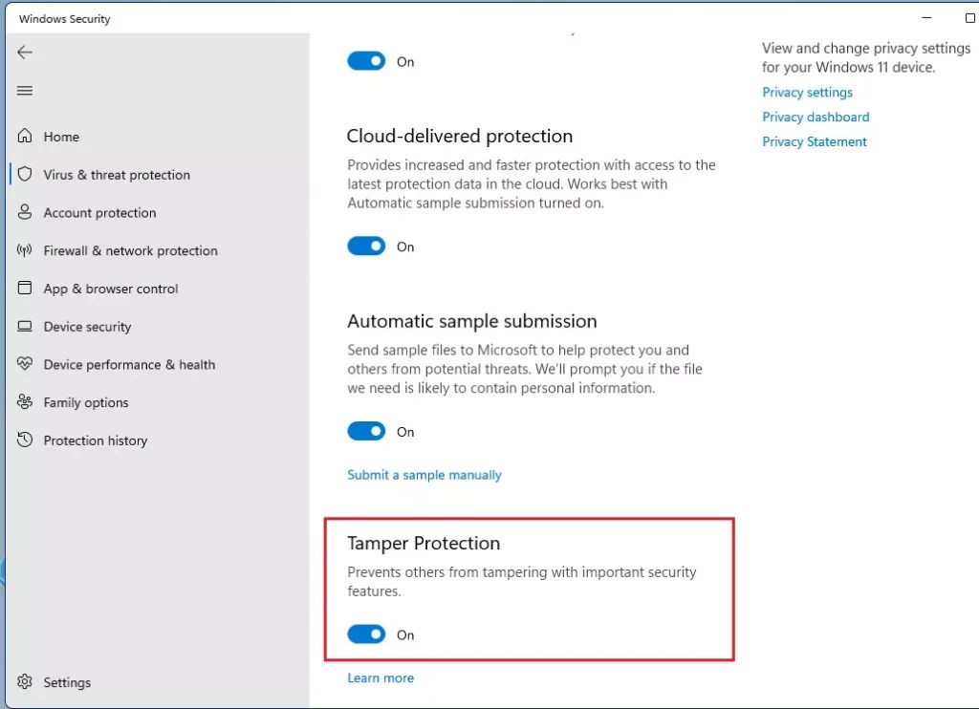Open the Device security page
Screen dimensions: 979x709
click(x=87, y=327)
